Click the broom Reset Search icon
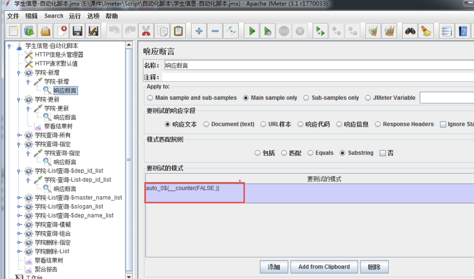 (426, 31)
